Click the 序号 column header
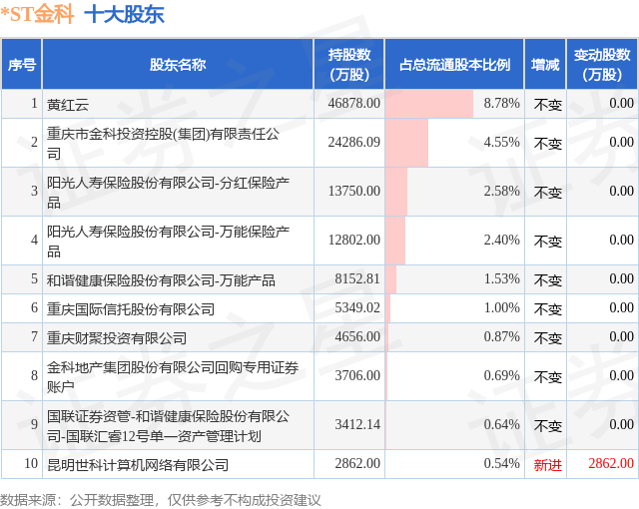This screenshot has width=639, height=509. pos(22,64)
